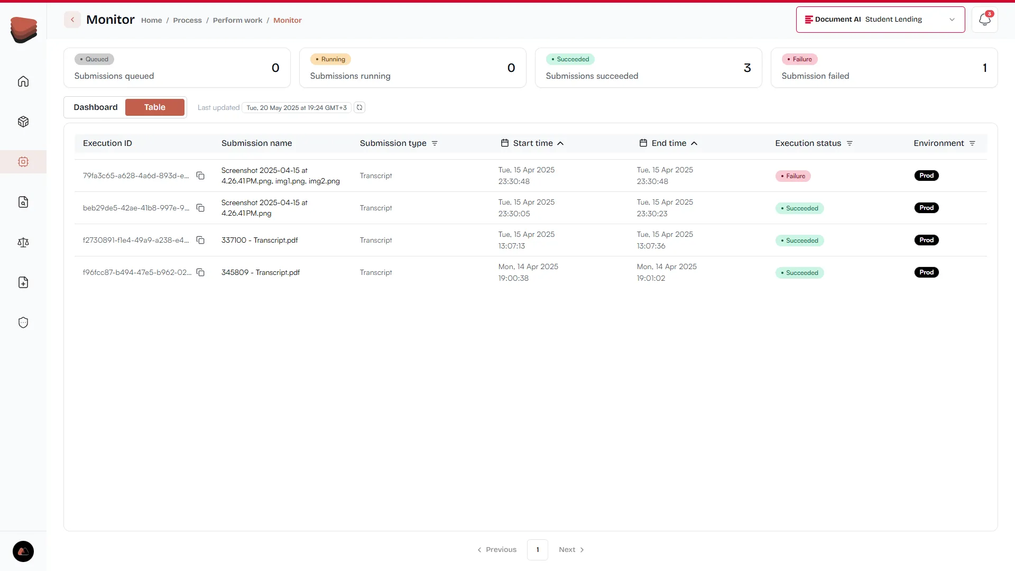The width and height of the screenshot is (1015, 571).
Task: Select the Table view toggle
Action: (x=154, y=107)
